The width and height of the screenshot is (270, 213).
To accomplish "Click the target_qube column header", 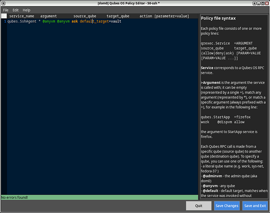I will (118, 16).
